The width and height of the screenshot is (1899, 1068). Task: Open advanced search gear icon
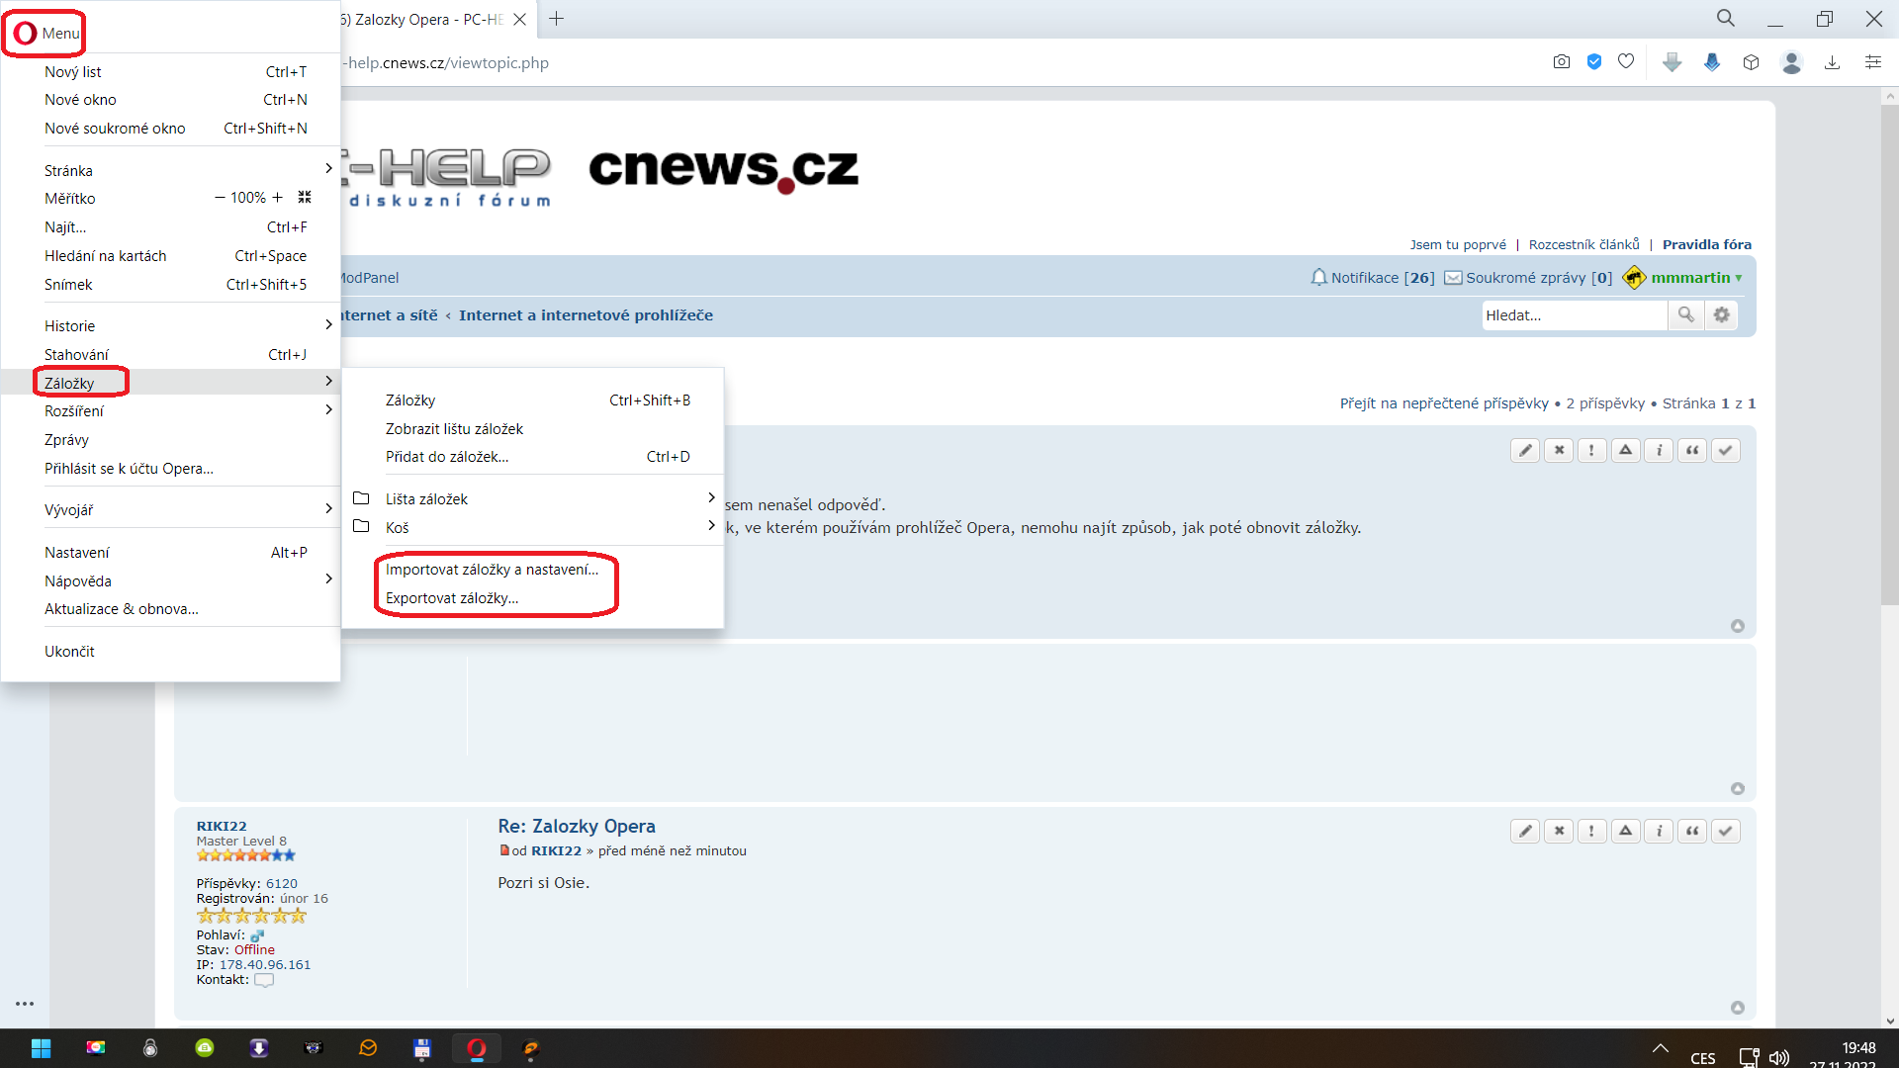[x=1722, y=314]
